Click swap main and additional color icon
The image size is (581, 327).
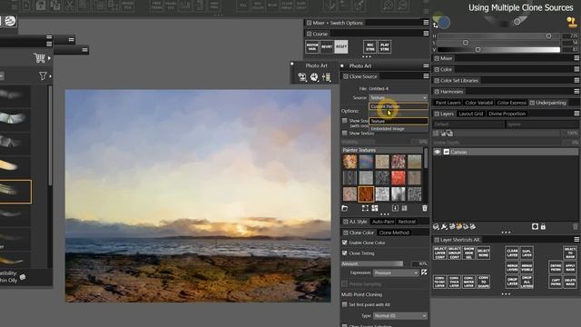(436, 25)
